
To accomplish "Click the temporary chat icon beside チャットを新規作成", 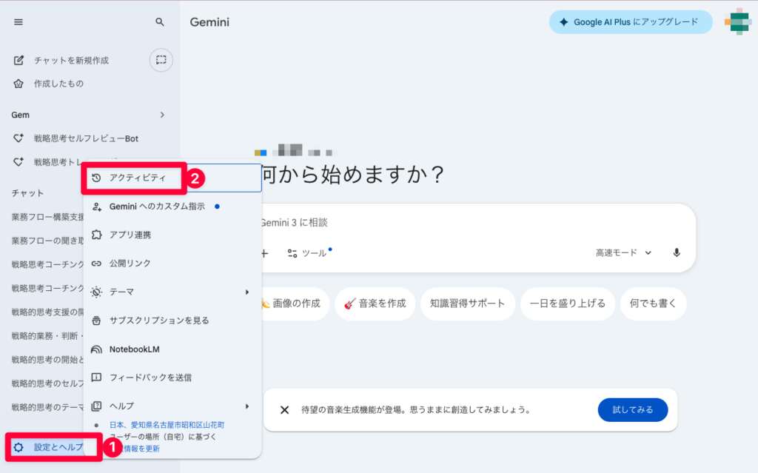I will click(161, 60).
